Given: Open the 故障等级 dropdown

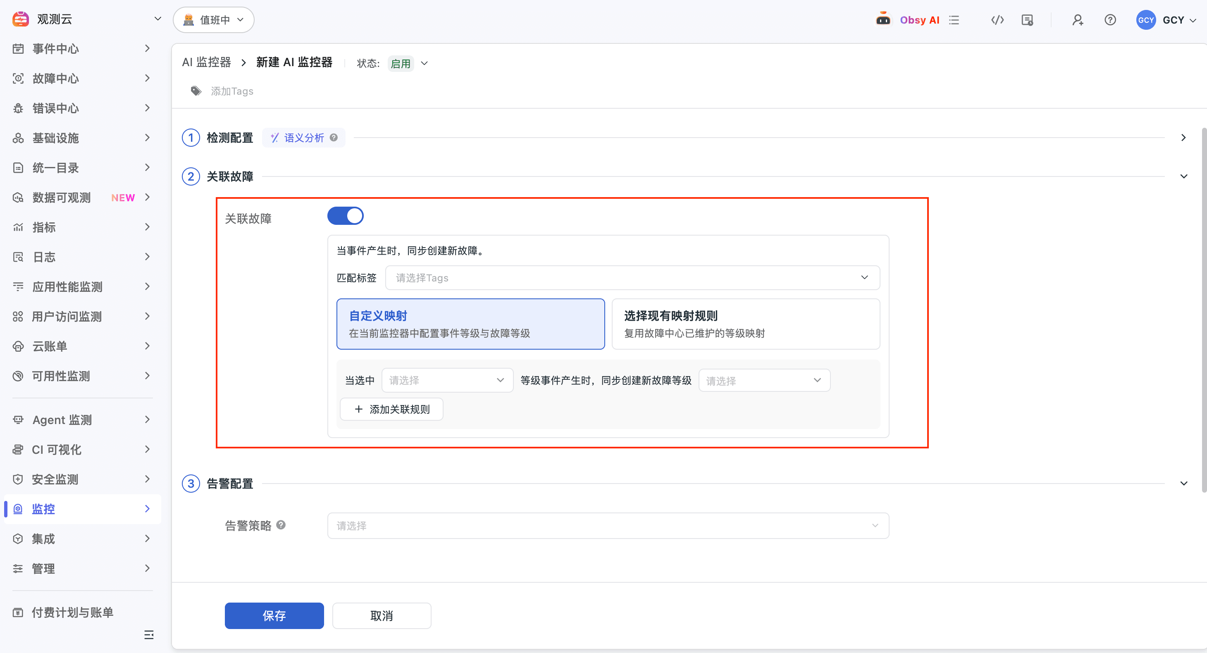Looking at the screenshot, I should pyautogui.click(x=764, y=380).
